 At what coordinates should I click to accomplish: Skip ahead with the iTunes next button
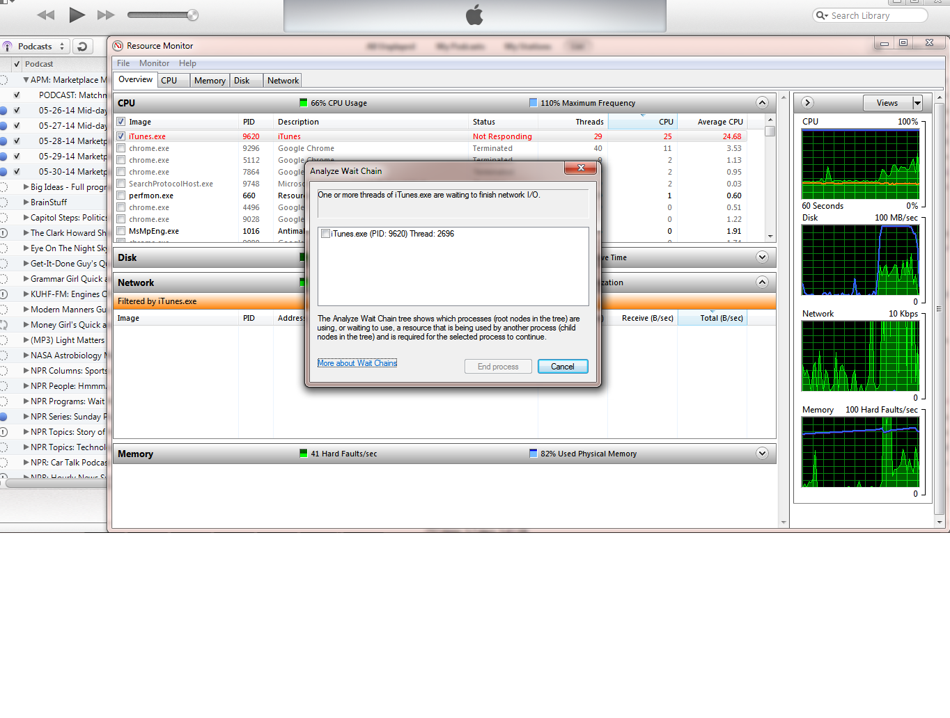tap(106, 15)
